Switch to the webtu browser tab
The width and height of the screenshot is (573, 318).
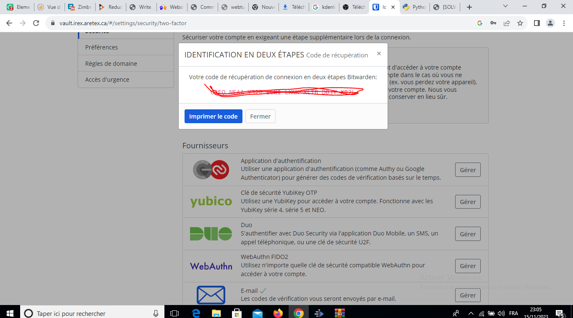point(233,7)
